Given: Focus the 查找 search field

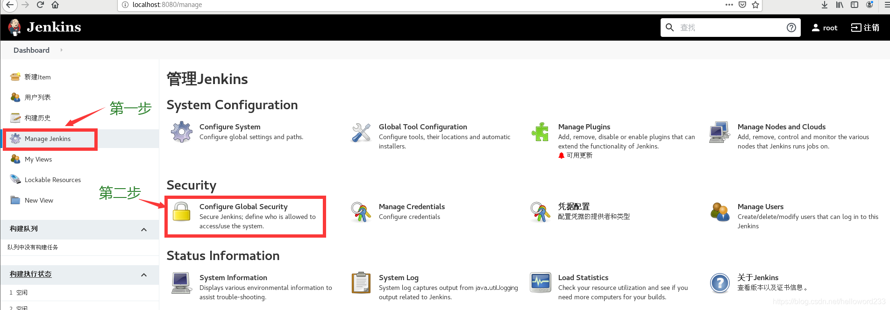Looking at the screenshot, I should [x=730, y=28].
